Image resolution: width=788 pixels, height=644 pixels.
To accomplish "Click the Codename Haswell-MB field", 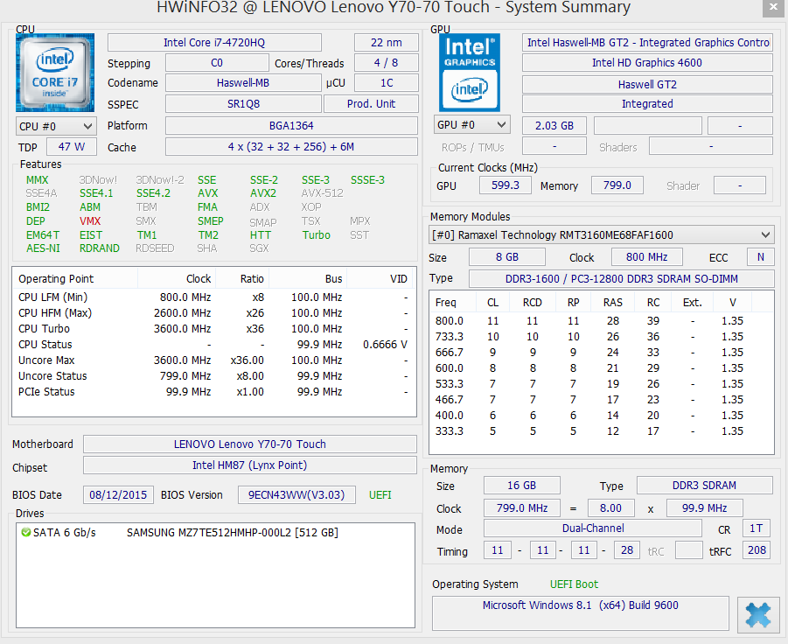I will pyautogui.click(x=243, y=83).
